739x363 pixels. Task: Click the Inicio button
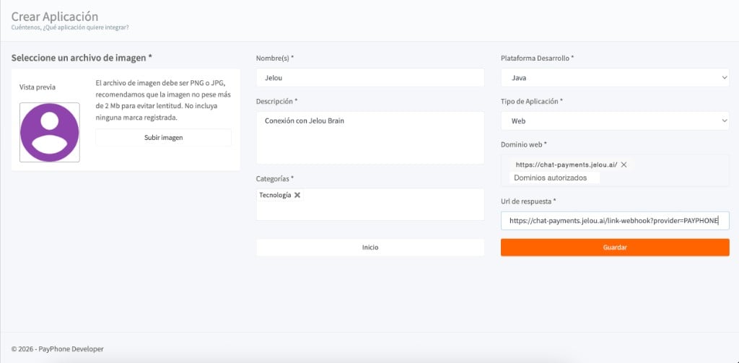point(370,248)
